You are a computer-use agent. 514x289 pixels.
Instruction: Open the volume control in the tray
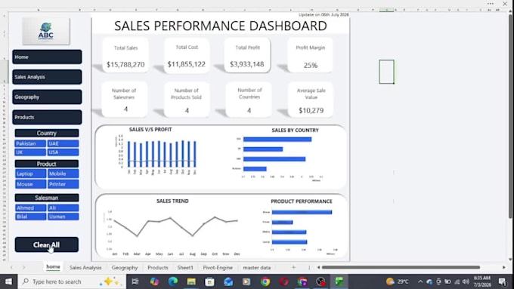(466, 281)
